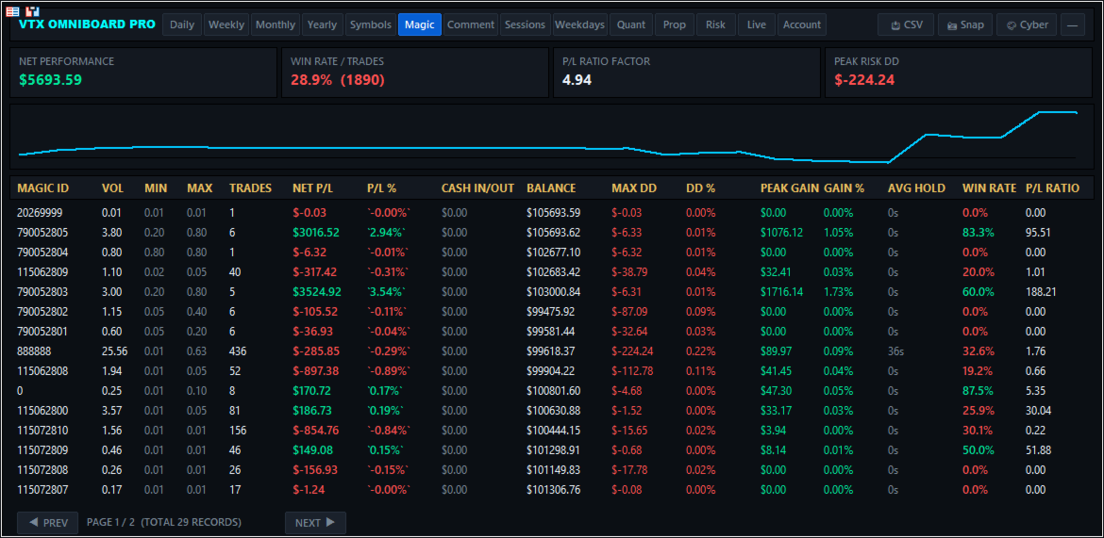Sort by the NET P/L column header
Screen dimensions: 1104x538
(x=312, y=187)
